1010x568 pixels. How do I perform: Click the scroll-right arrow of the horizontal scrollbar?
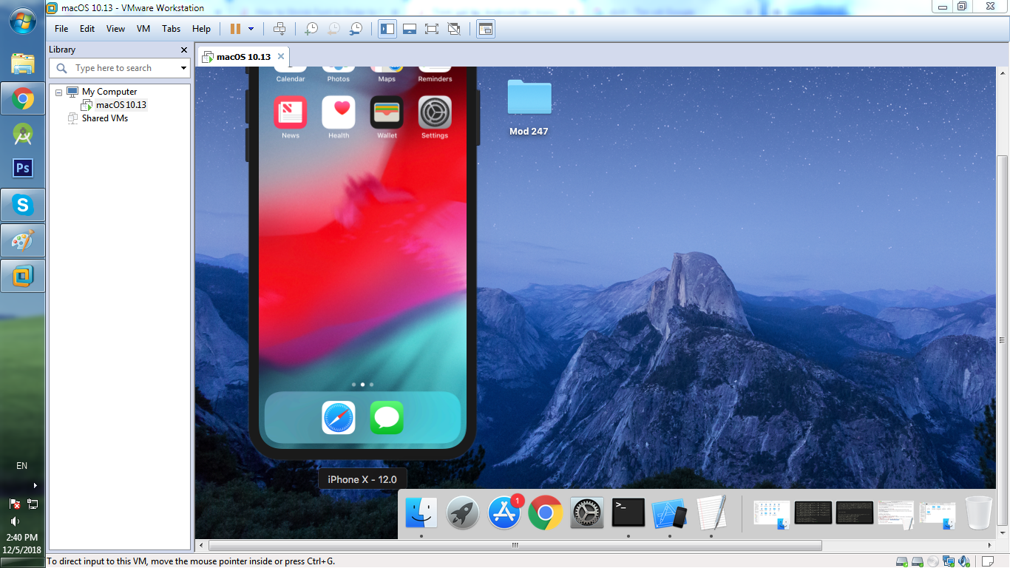[x=991, y=546]
